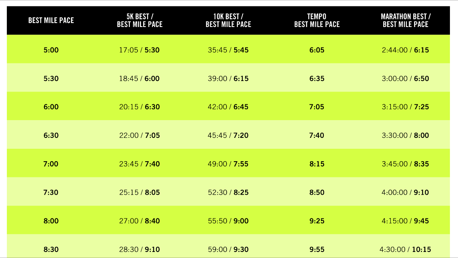Screen dimensions: 458x258
Task: Click the first column "Best Mile Pace" header
Action: [x=51, y=21]
